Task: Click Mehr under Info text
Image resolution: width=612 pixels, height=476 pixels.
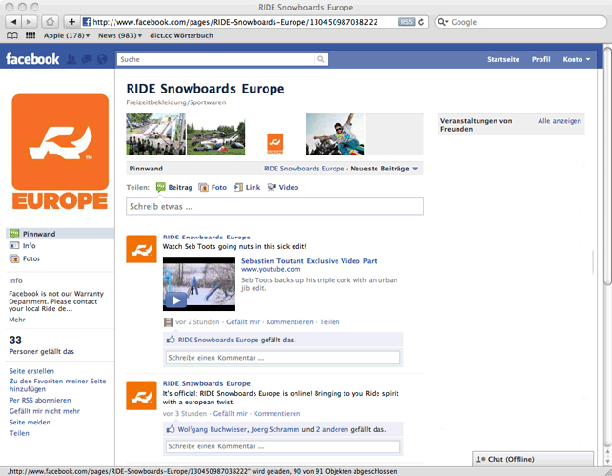Action: coord(17,320)
